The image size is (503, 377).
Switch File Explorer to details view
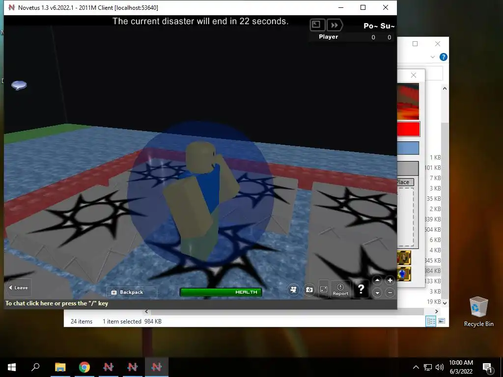point(431,321)
